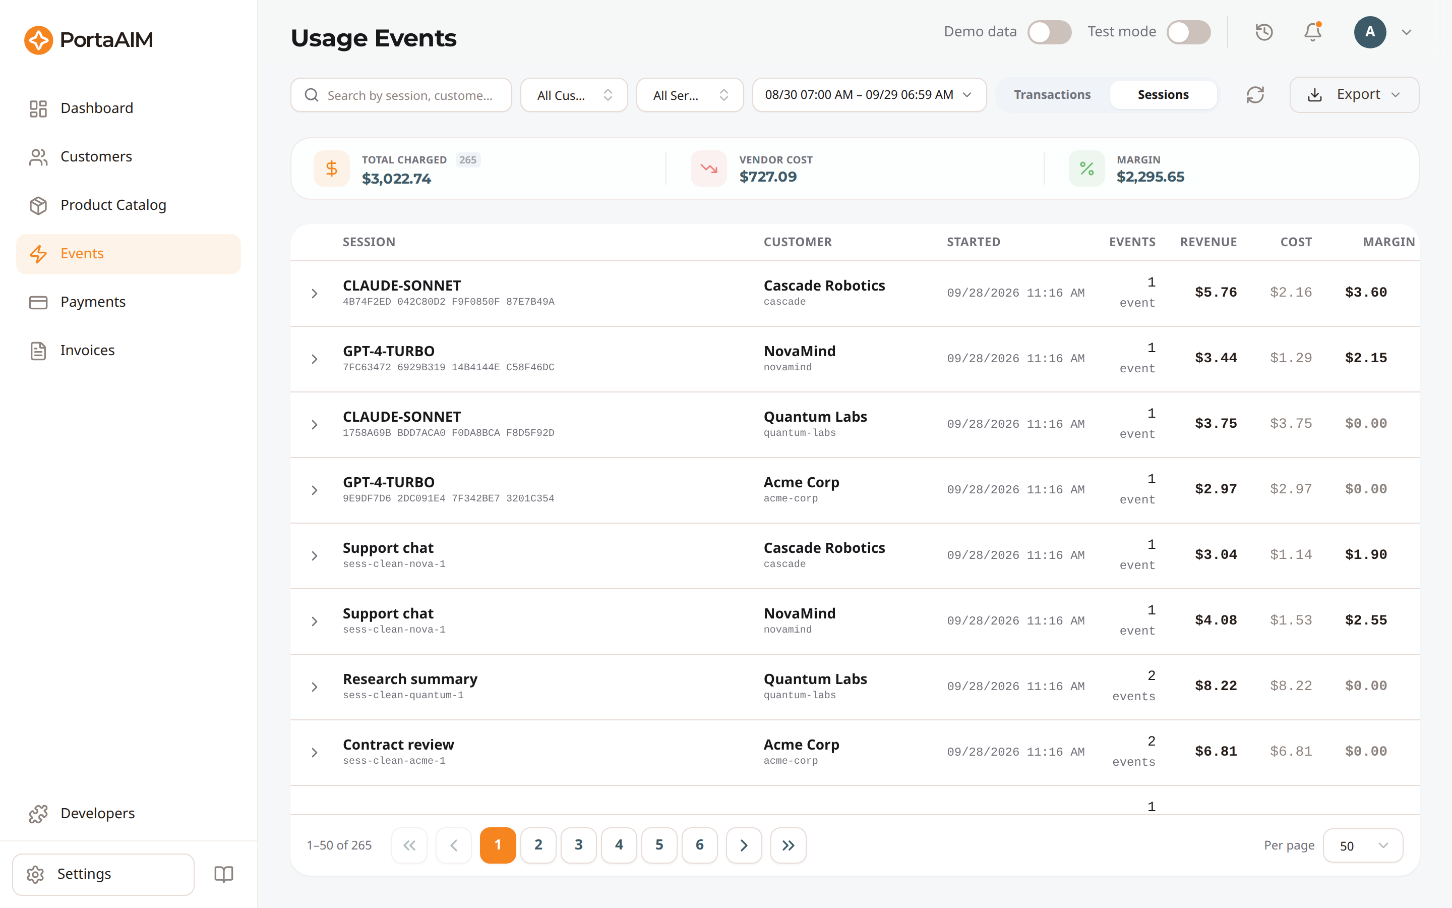
Task: Switch to the Transactions tab
Action: click(1052, 95)
